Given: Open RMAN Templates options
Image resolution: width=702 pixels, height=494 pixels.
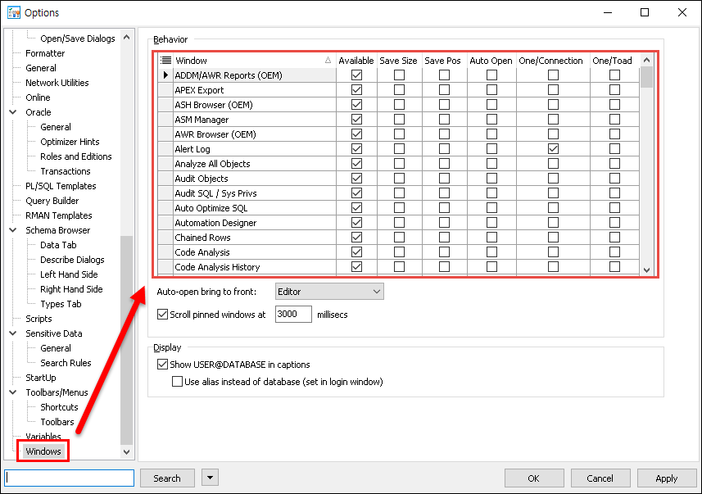Looking at the screenshot, I should click(x=59, y=215).
